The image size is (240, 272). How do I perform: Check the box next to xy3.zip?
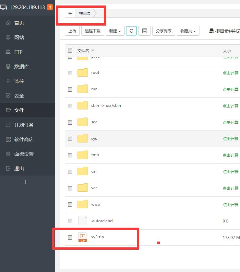click(70, 237)
